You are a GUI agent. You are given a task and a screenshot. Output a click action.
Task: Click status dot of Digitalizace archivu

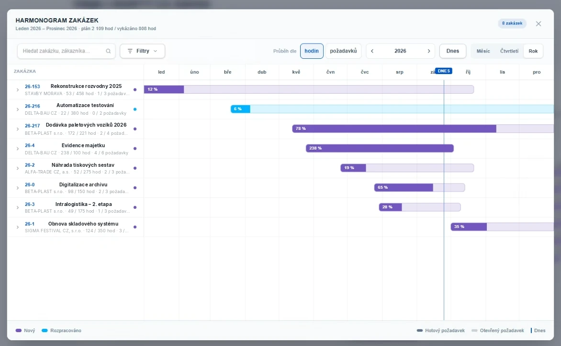[135, 188]
